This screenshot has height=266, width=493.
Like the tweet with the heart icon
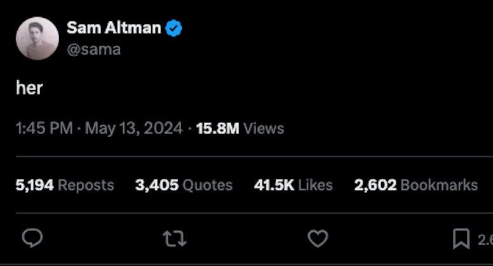(x=318, y=238)
